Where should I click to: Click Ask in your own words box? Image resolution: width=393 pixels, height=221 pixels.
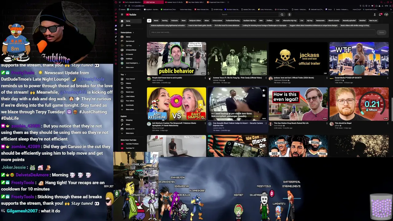[262, 32]
